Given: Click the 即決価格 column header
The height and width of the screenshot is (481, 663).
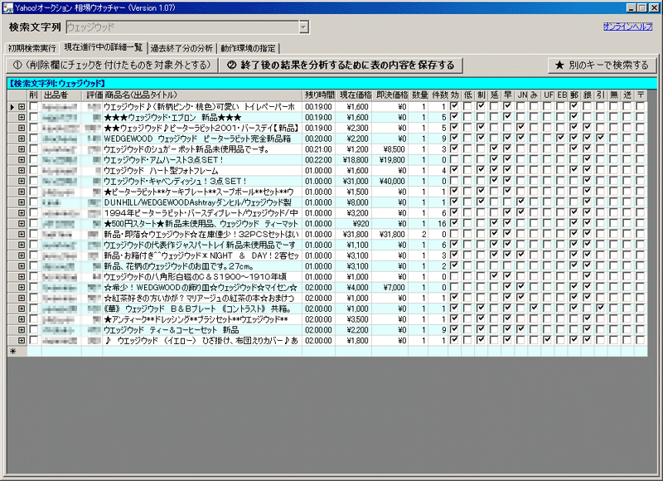Looking at the screenshot, I should coord(391,95).
